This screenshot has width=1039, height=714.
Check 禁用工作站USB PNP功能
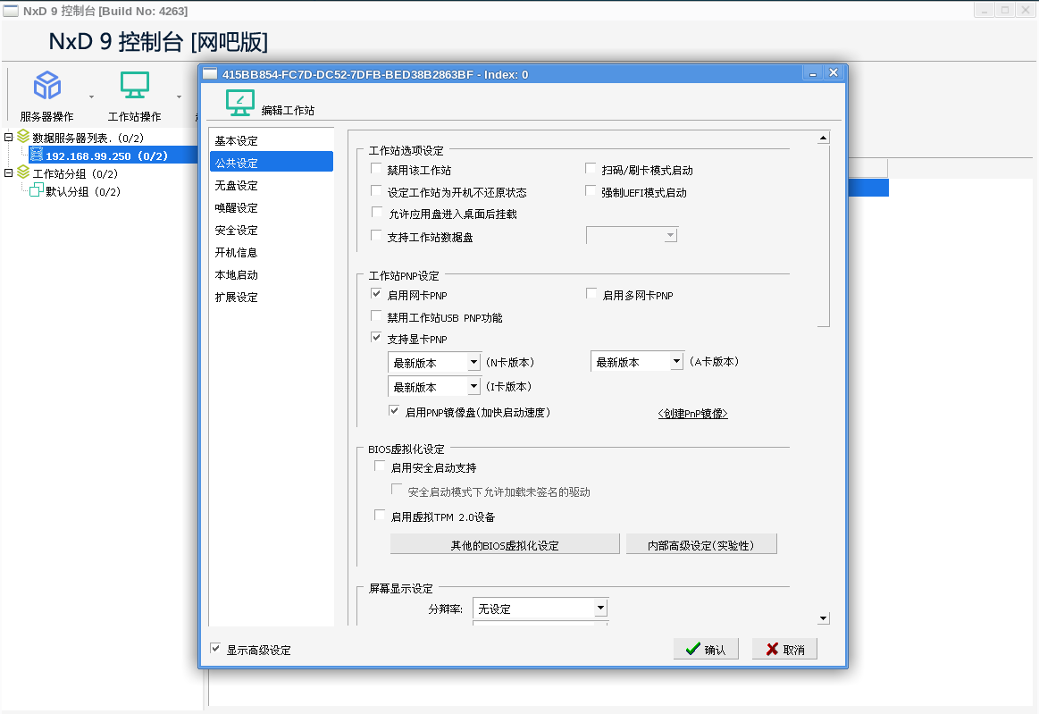point(376,316)
